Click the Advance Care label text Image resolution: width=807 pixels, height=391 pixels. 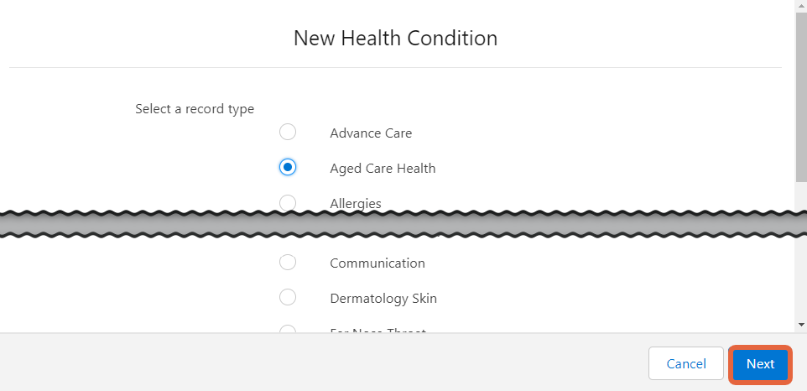[x=371, y=133]
